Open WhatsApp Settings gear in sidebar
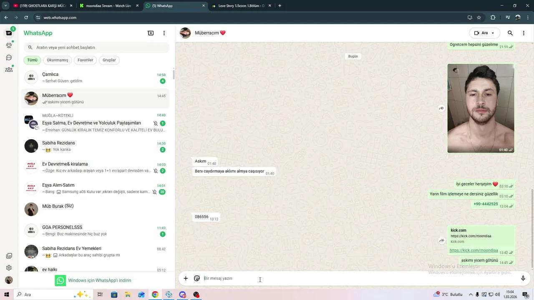This screenshot has width=534, height=300. tap(9, 268)
